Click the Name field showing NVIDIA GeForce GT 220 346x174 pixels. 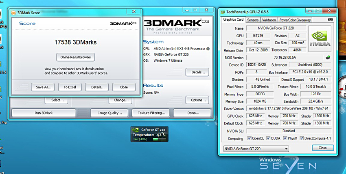pos(276,28)
